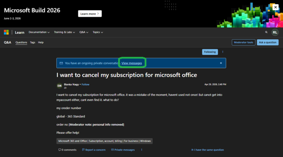Click Learn more on Build banner

90,14
